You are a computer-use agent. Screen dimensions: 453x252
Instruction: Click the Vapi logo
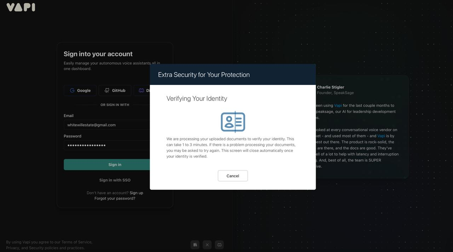pos(21,7)
